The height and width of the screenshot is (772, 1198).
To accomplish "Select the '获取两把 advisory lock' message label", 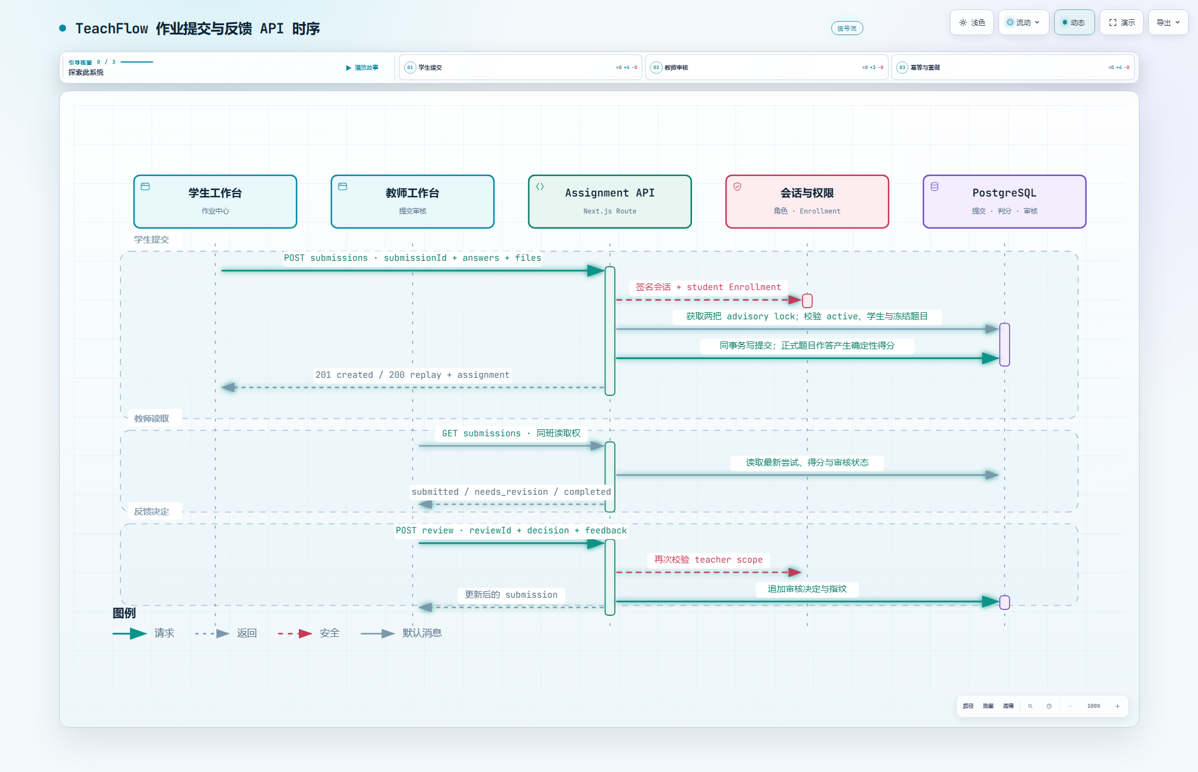I will coord(807,316).
